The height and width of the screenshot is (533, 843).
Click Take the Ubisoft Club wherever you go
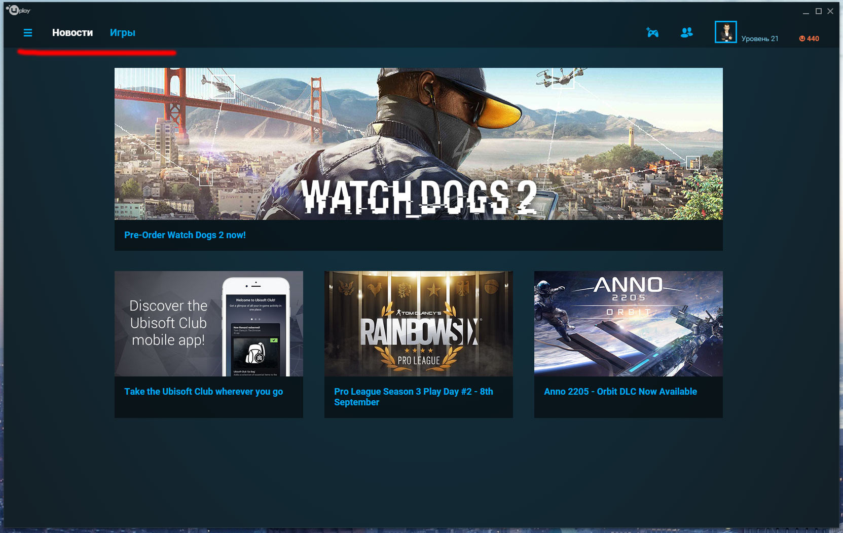point(204,392)
